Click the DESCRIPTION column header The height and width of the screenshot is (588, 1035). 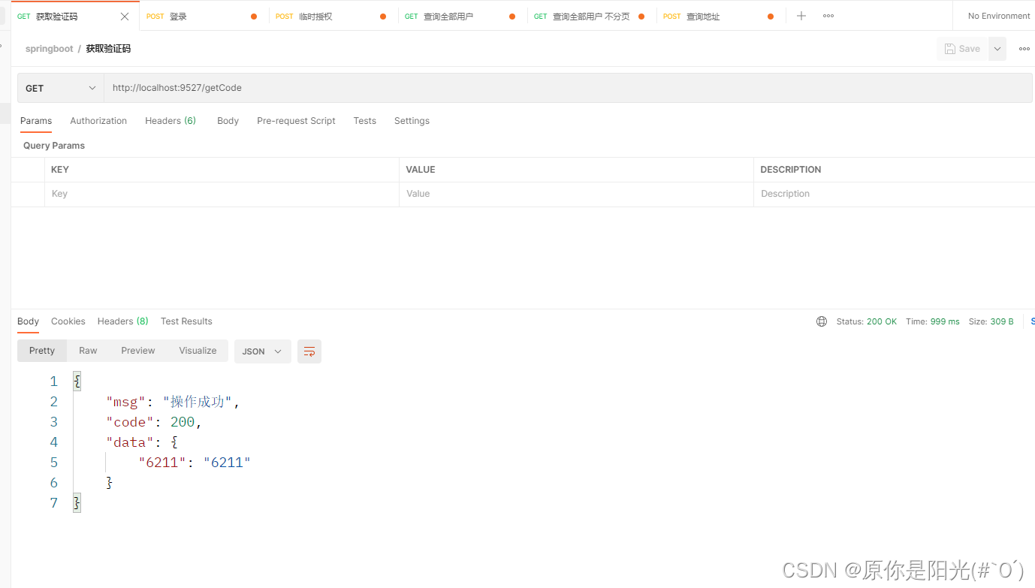coord(791,170)
